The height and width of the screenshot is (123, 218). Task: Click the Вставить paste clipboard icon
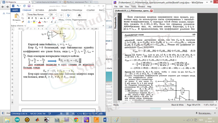click(16, 16)
